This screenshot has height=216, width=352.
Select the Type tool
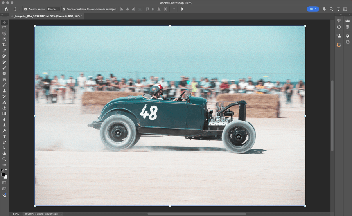[4, 137]
